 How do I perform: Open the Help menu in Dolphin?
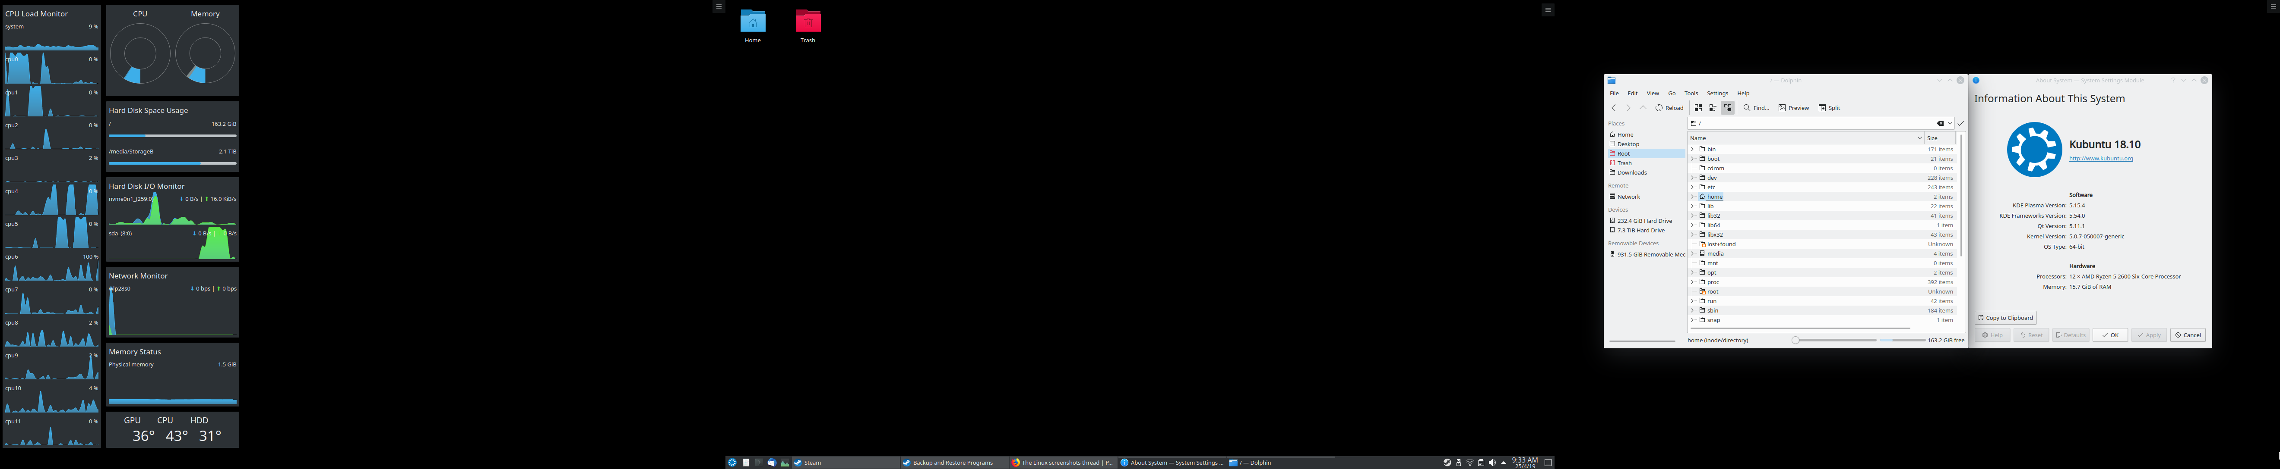pos(1743,94)
